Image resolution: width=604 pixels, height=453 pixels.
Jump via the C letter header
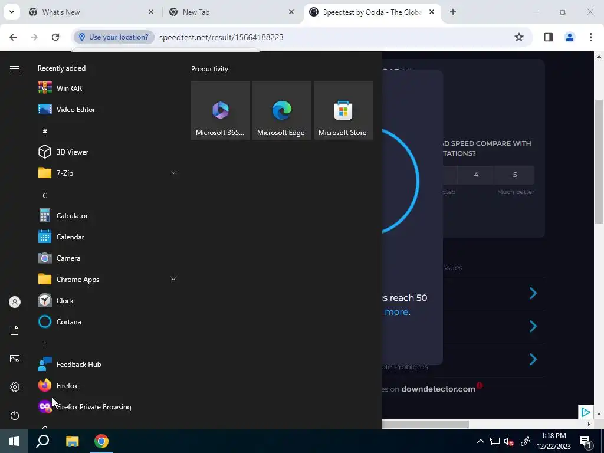click(45, 196)
